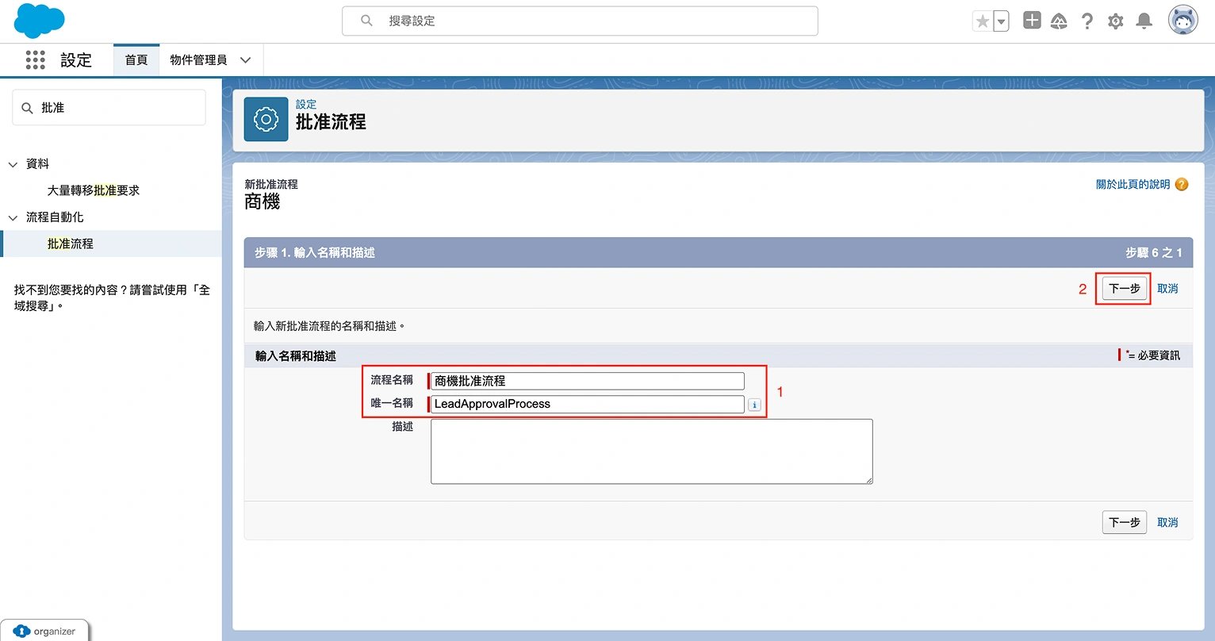This screenshot has height=641, width=1215.
Task: Open the setup gear icon
Action: point(1116,21)
